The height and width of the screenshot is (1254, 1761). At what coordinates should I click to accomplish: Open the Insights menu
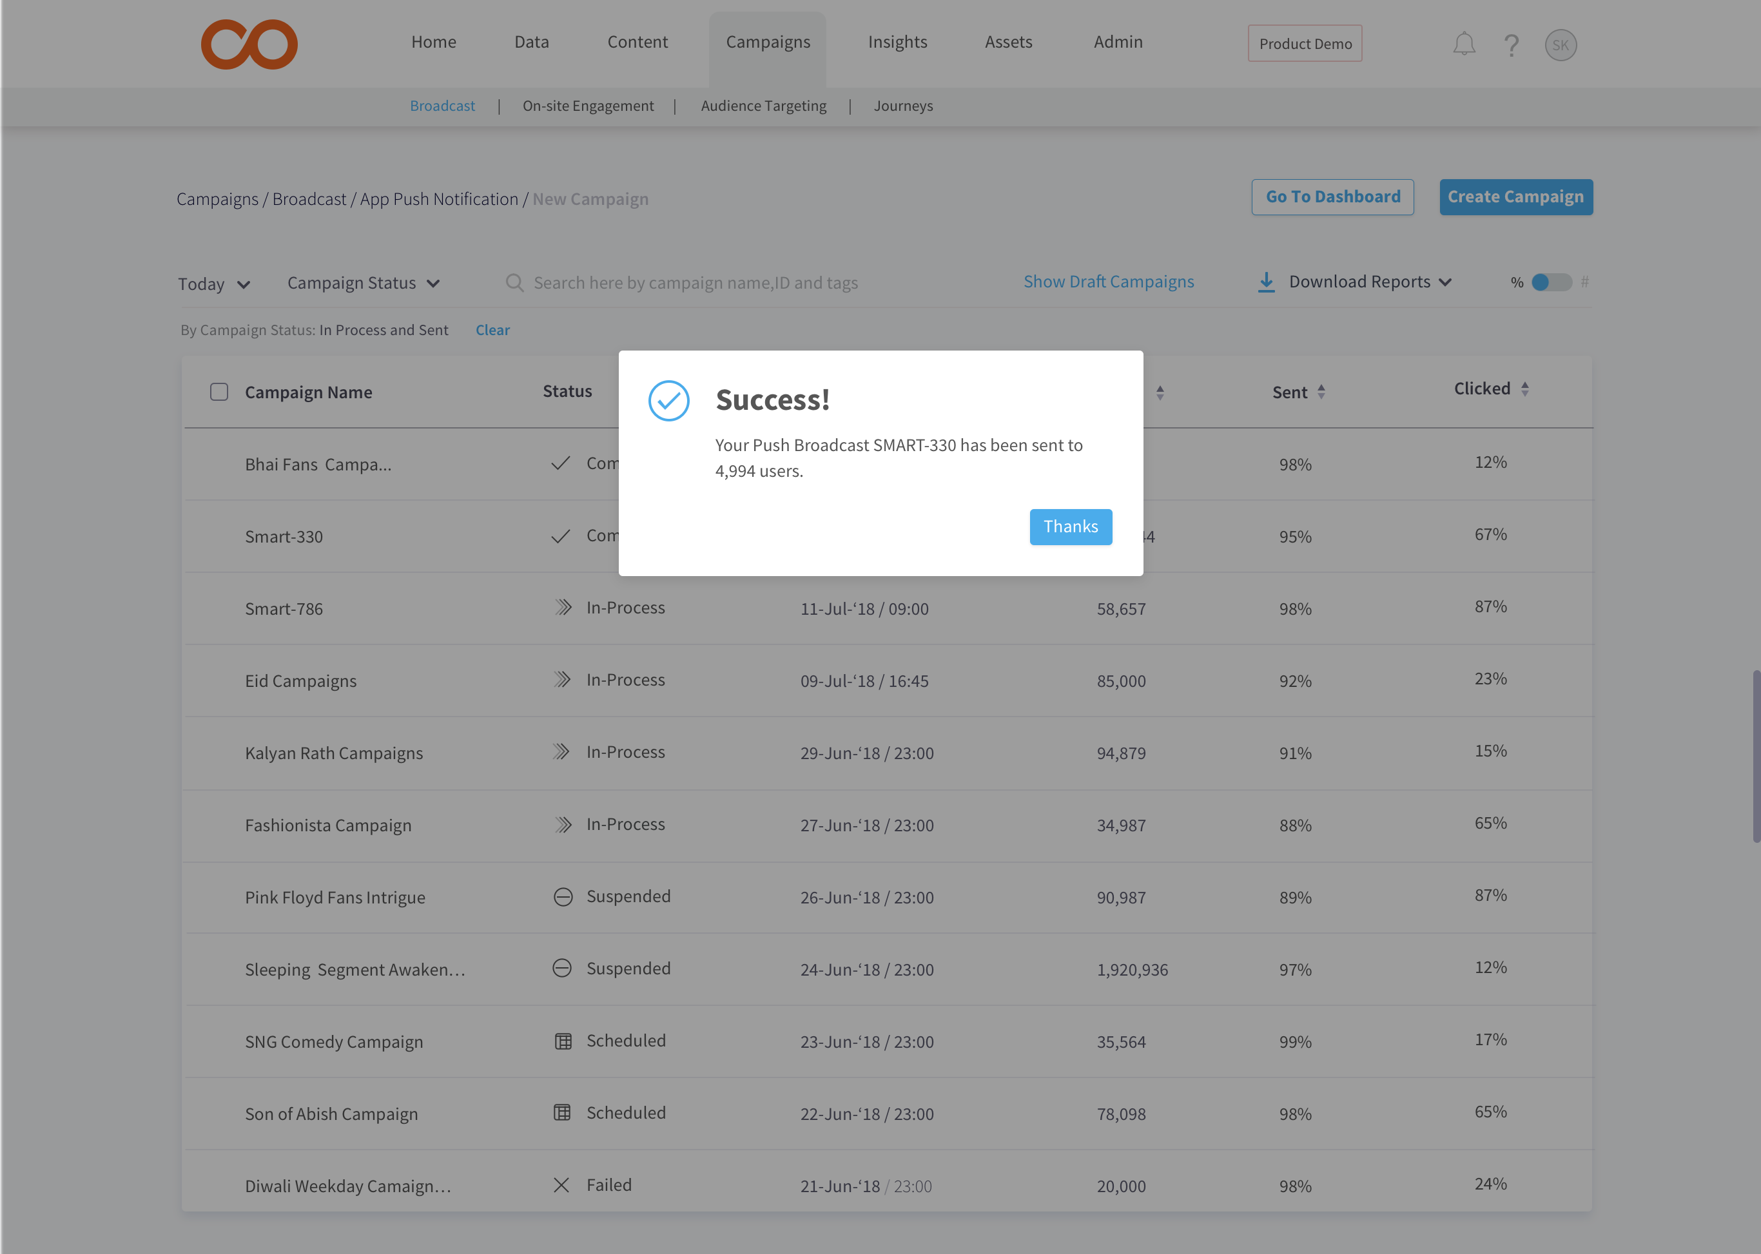(x=897, y=42)
